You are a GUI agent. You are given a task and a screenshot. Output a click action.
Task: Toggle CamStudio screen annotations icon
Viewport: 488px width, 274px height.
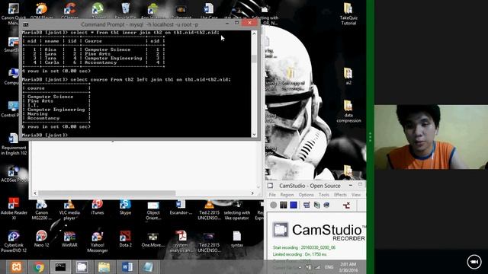tap(307, 205)
